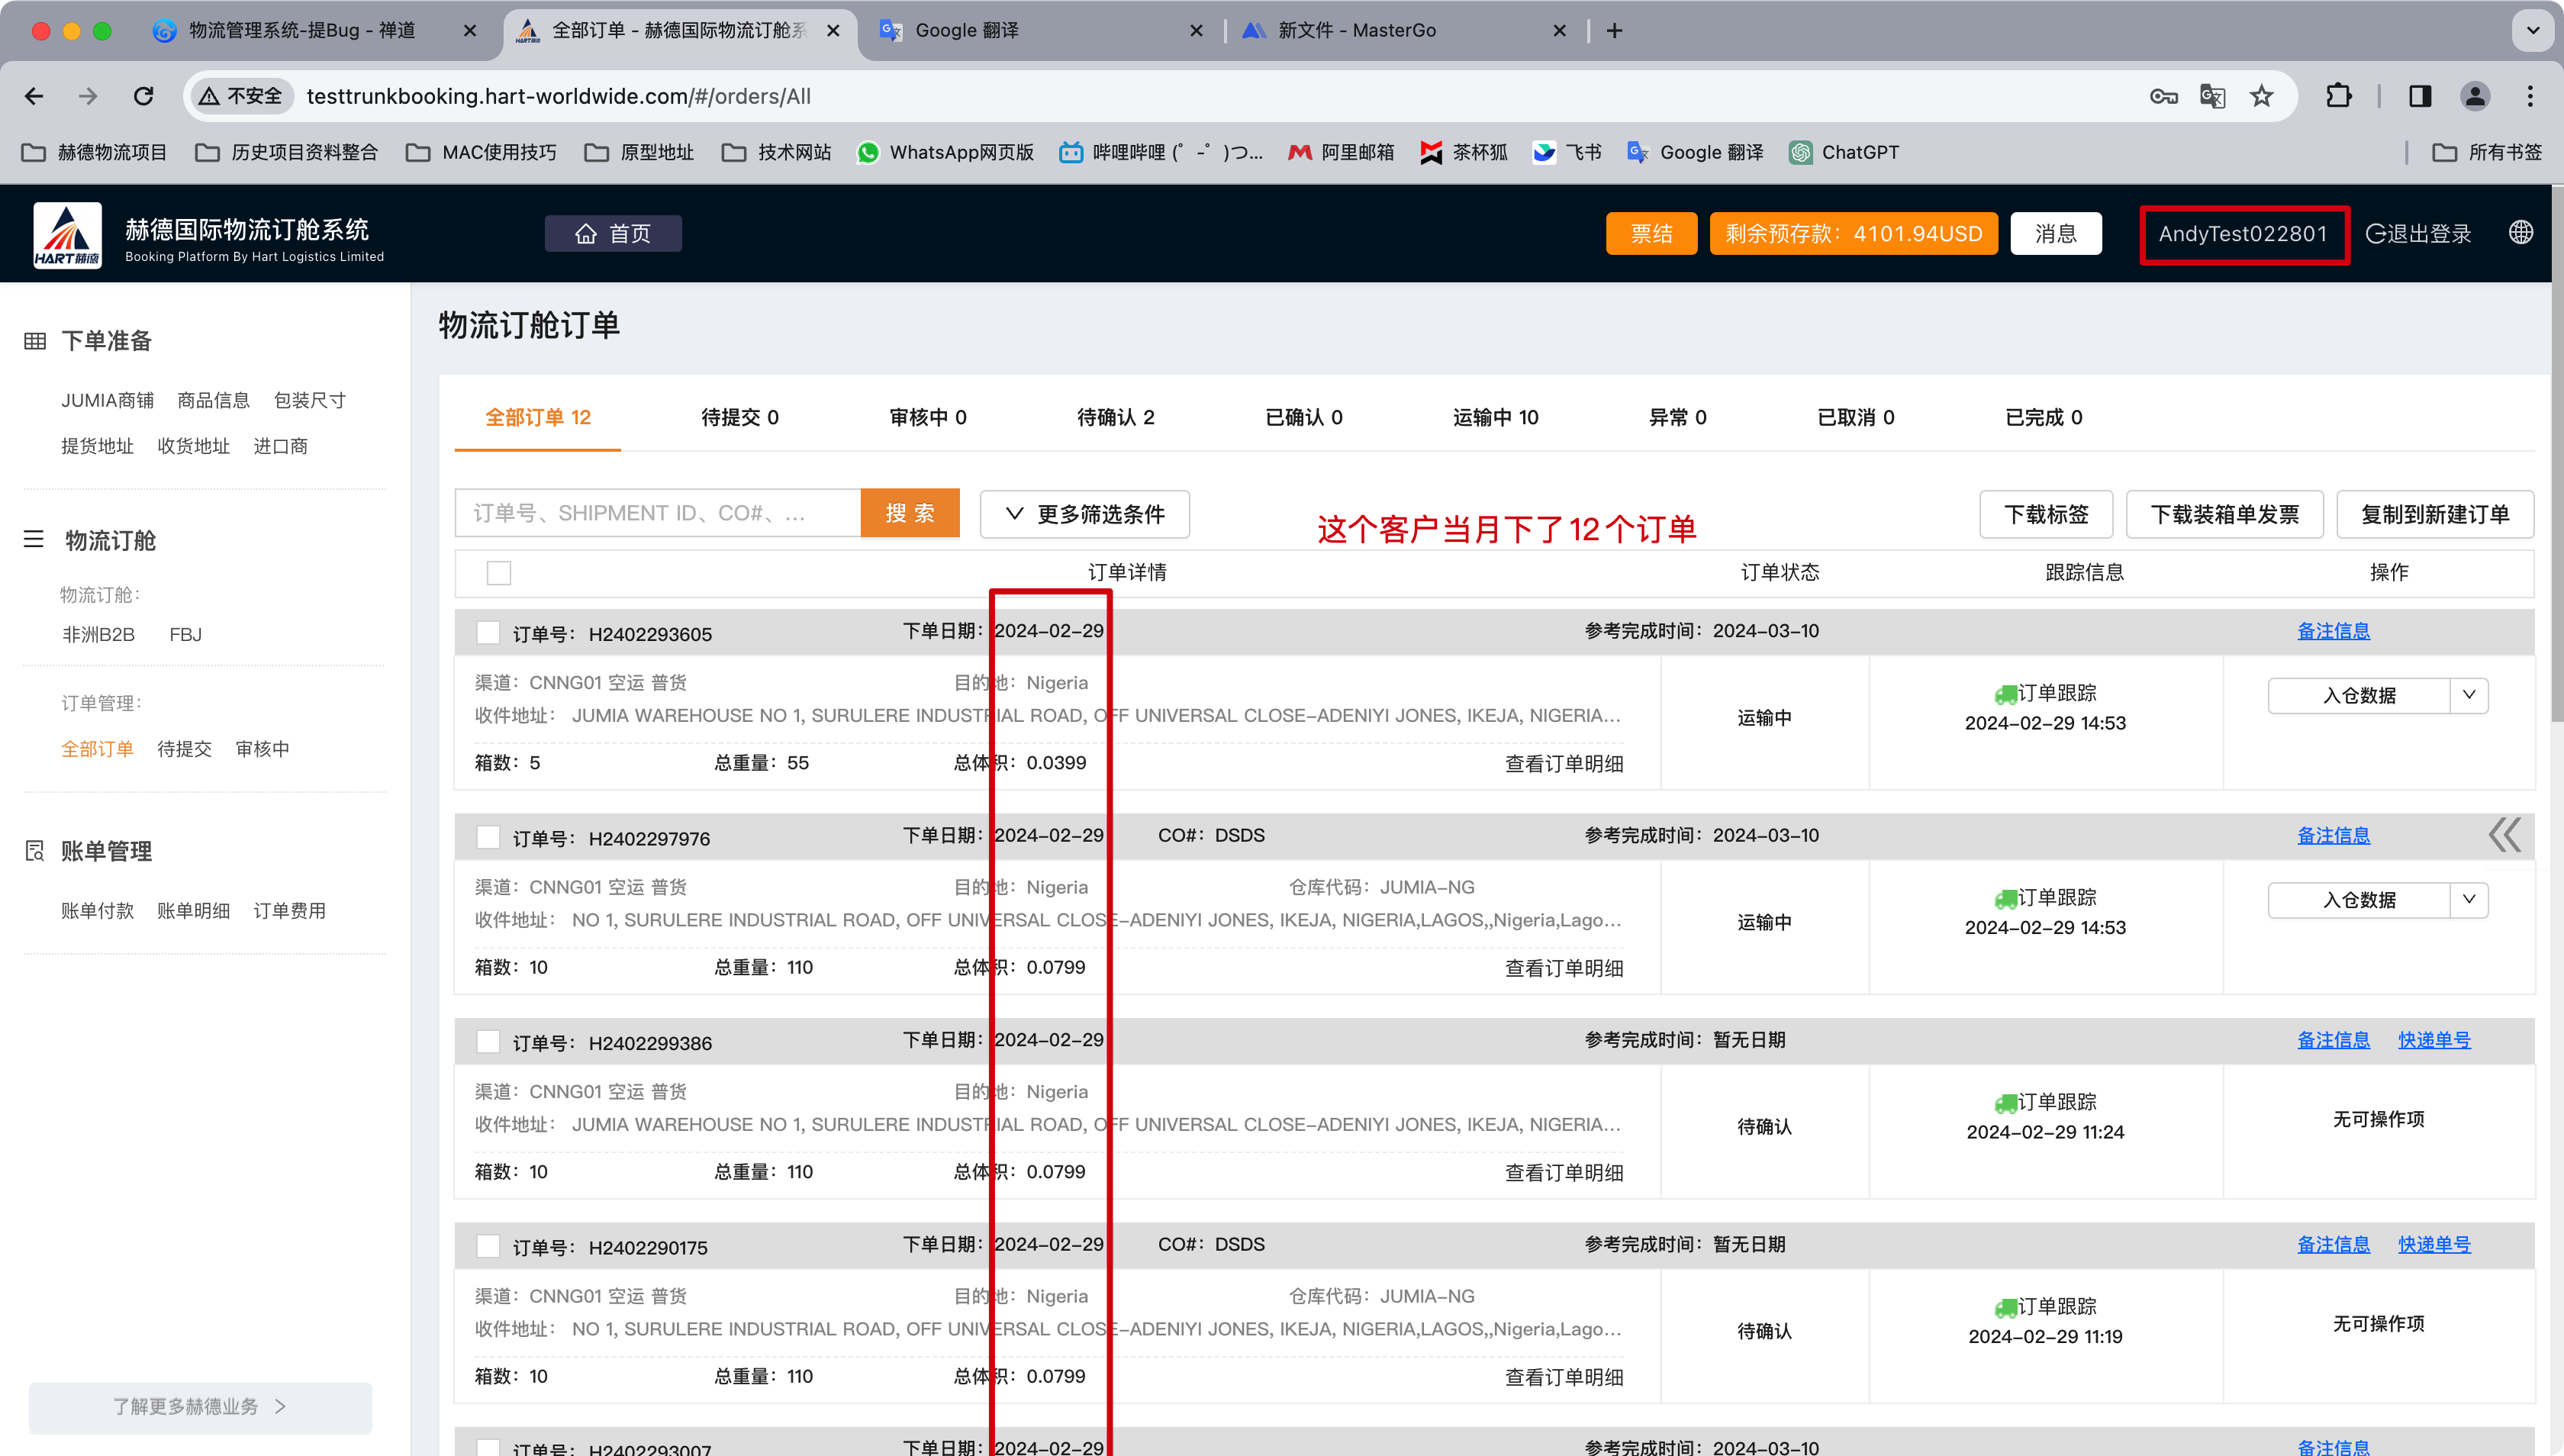Toggle the select-all orders checkbox
Viewport: 2564px width, 1456px height.
pyautogui.click(x=499, y=573)
